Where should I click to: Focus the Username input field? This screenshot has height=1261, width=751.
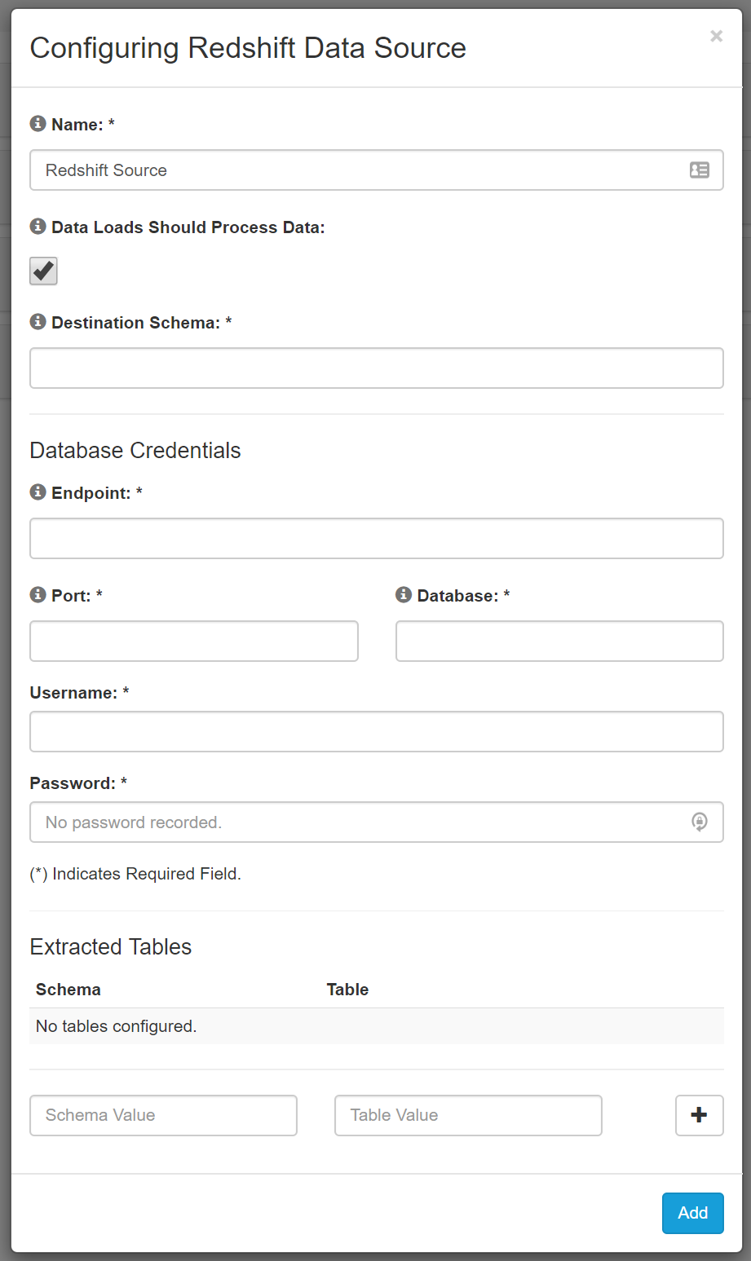[x=377, y=732]
